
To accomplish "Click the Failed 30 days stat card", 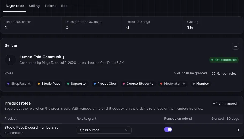I will point(152,25).
